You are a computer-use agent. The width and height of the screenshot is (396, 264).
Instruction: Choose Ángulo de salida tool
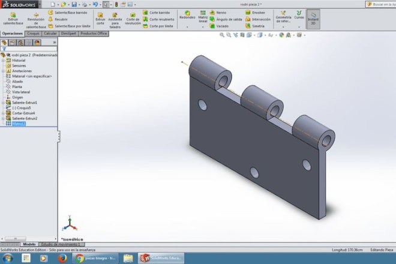pyautogui.click(x=226, y=19)
